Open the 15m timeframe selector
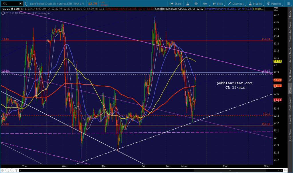Screen dimensions: 293x173 [205, 3]
